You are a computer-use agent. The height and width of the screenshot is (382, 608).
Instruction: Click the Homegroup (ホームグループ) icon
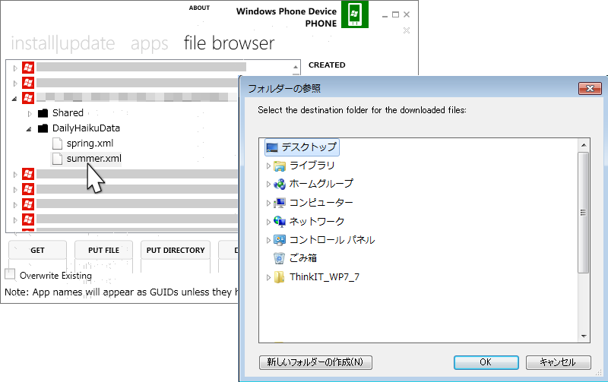click(279, 184)
